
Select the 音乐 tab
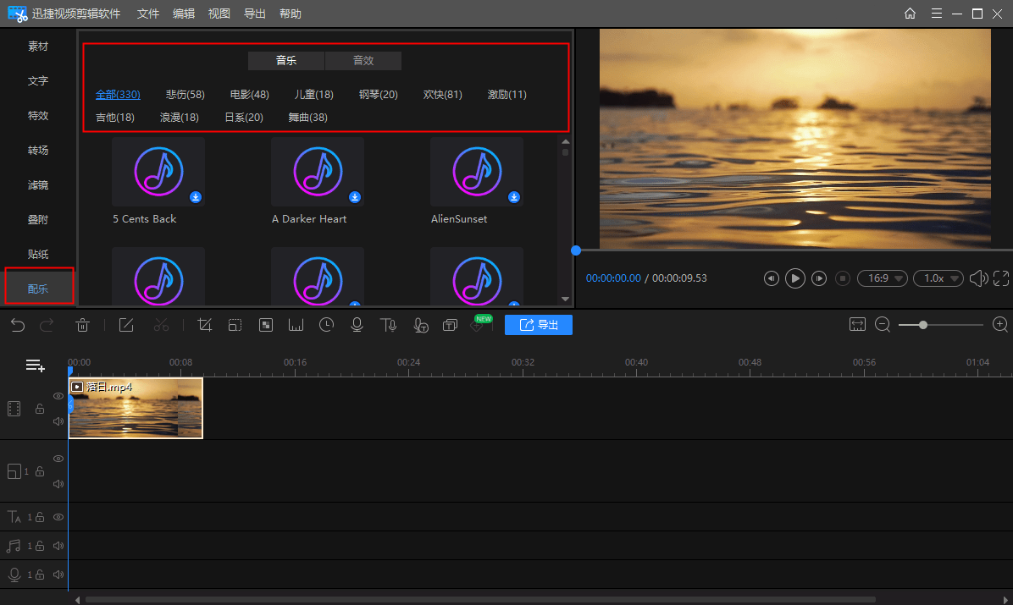tap(286, 61)
